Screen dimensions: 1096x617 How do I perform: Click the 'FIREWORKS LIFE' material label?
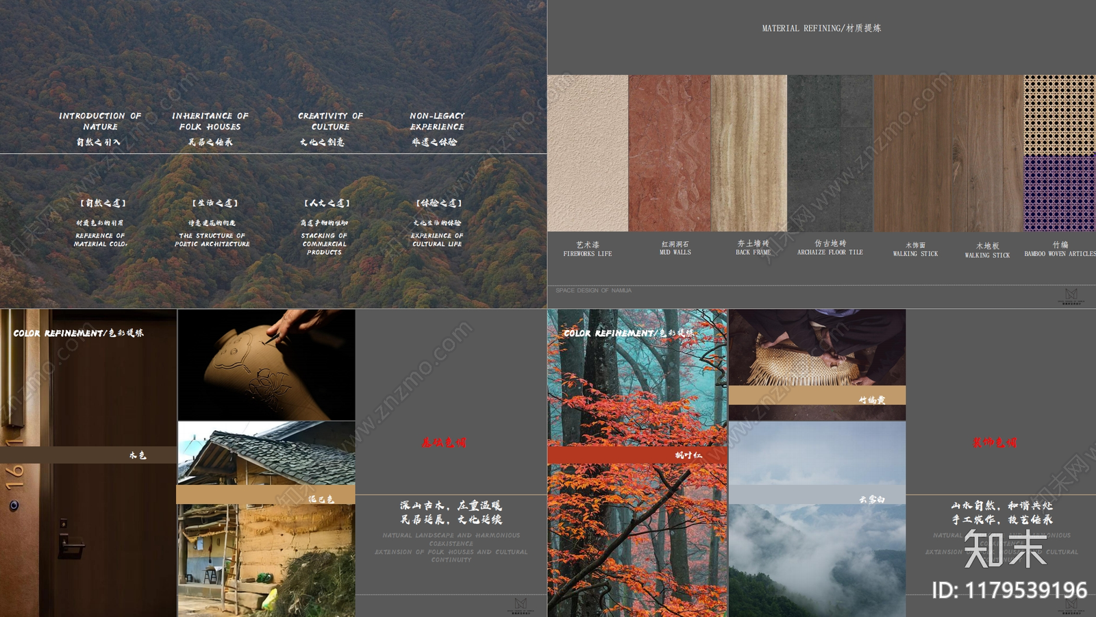pos(588,254)
